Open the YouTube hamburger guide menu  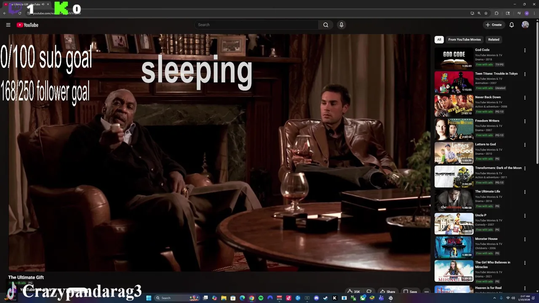tap(8, 25)
